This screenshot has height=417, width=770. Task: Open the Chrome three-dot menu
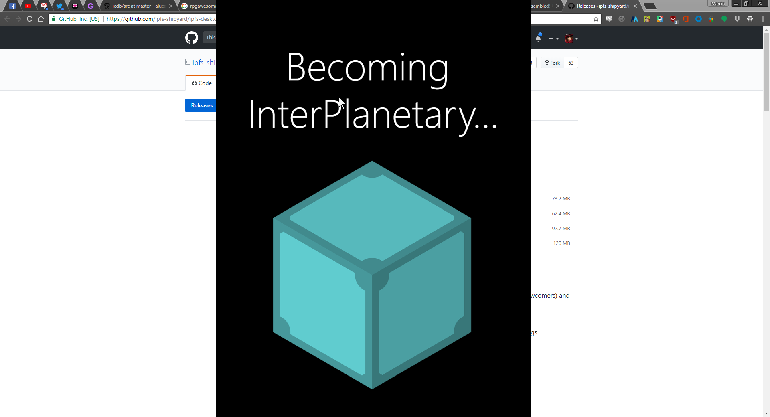click(763, 19)
